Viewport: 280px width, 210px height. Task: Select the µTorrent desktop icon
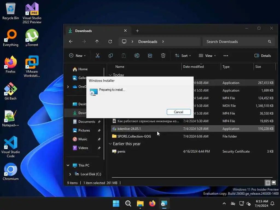32,38
